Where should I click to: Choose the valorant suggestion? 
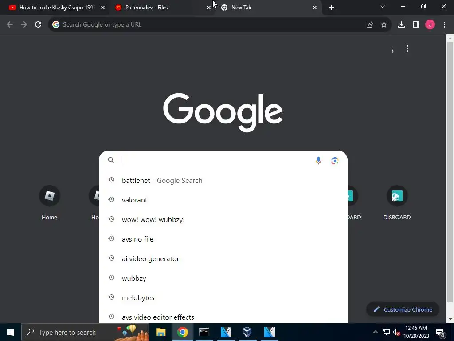coord(223,200)
